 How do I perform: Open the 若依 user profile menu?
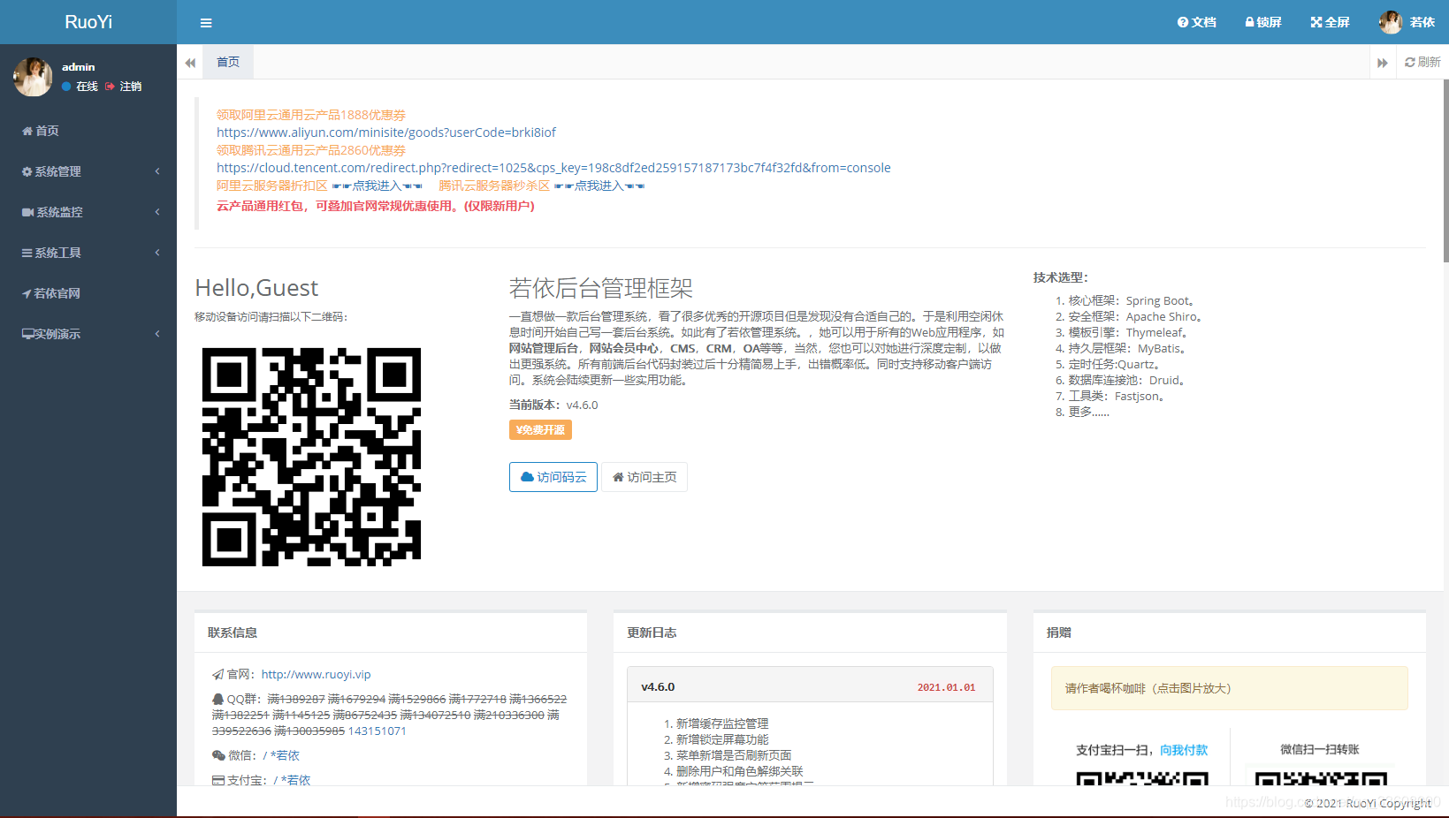[1407, 22]
